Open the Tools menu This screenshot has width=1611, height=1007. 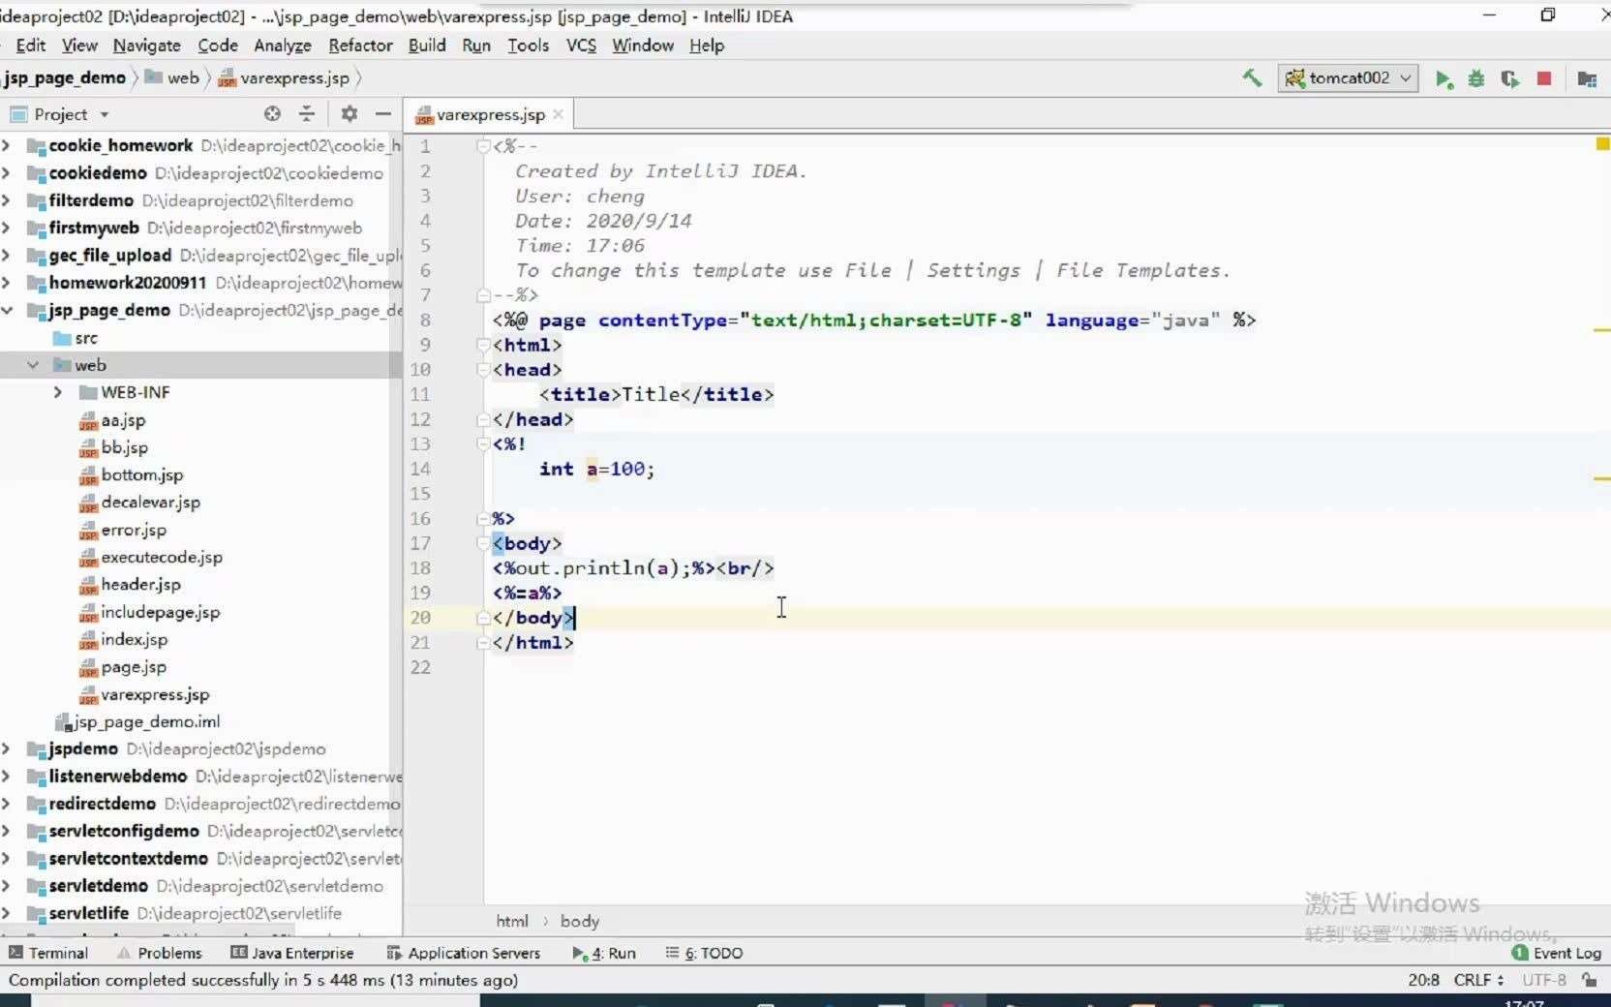pyautogui.click(x=528, y=46)
